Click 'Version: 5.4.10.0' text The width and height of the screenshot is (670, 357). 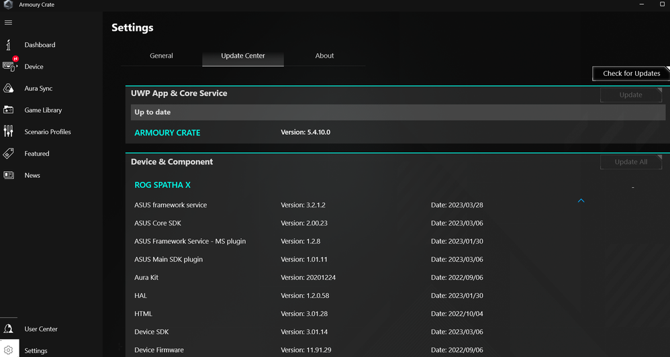click(305, 132)
